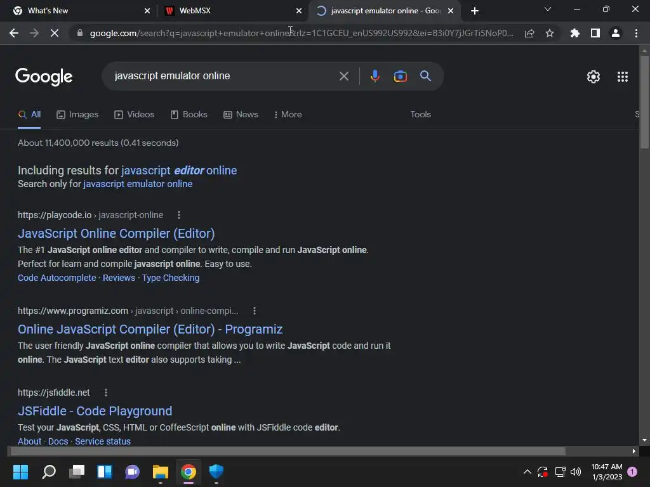Click the Chrome back arrow
650x487 pixels.
(14, 33)
